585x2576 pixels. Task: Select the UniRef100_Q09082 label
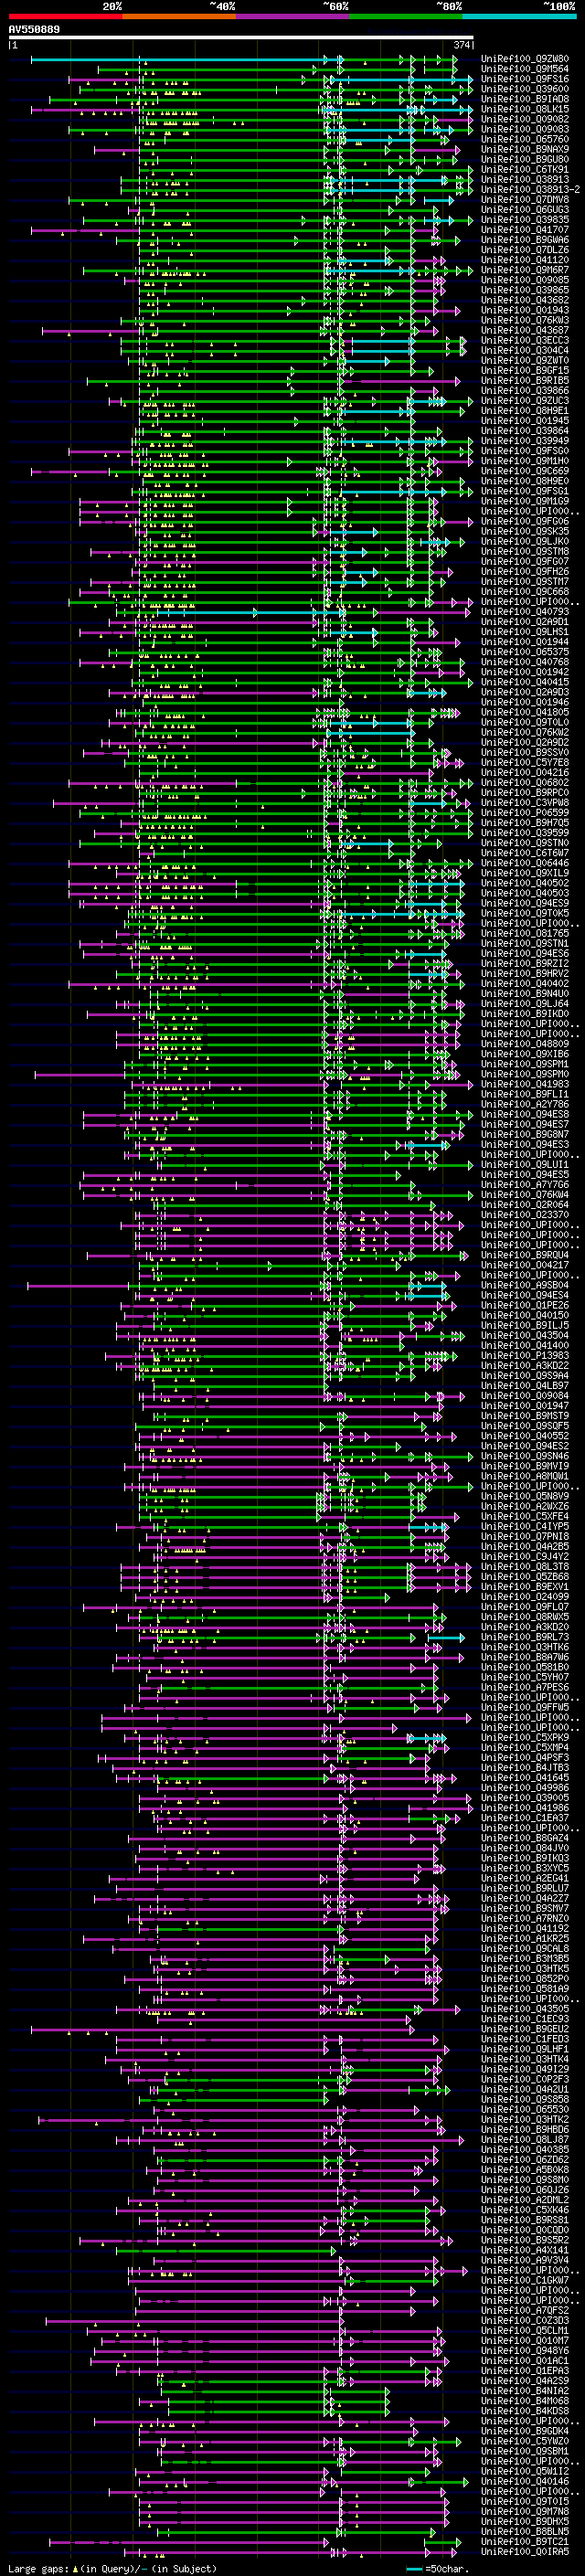click(x=525, y=119)
